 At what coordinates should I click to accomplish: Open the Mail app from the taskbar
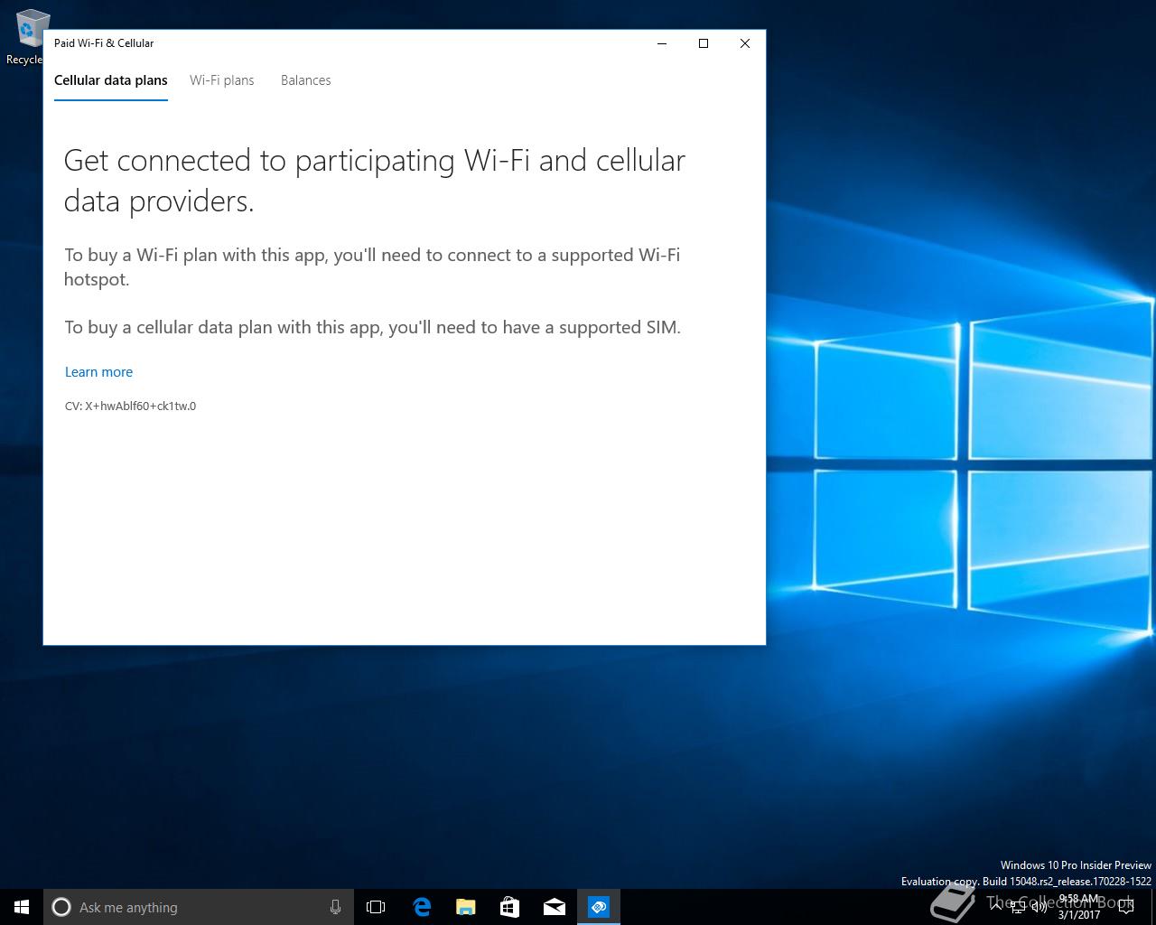(x=555, y=907)
